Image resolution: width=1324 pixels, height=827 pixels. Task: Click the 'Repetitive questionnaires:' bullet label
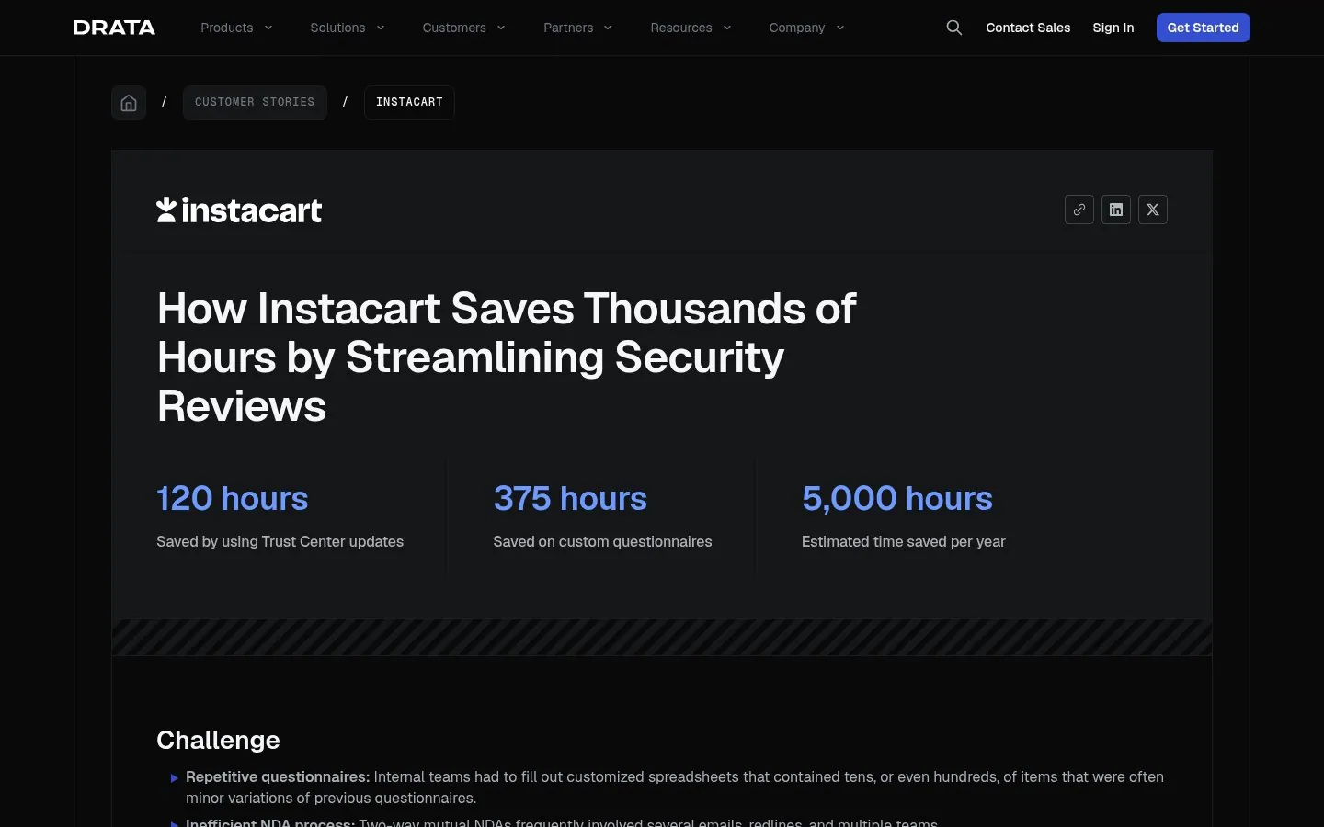(x=278, y=777)
